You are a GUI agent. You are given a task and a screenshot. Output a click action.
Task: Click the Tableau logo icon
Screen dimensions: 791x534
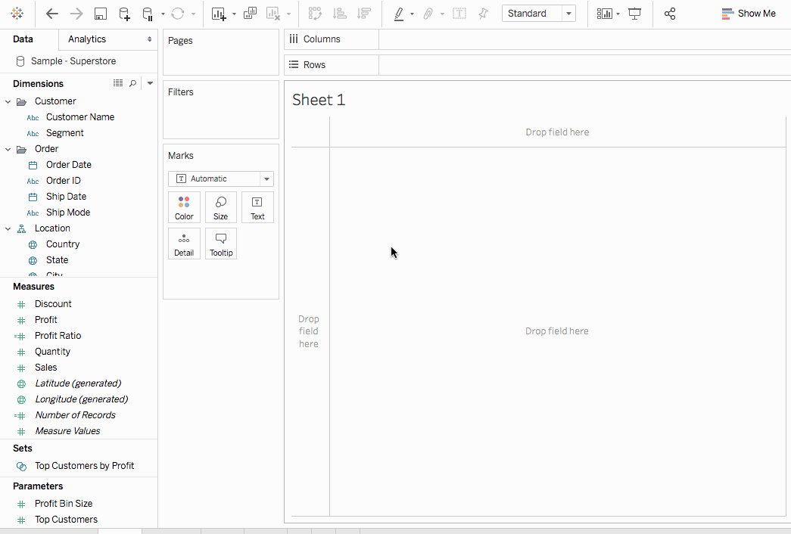coord(17,14)
